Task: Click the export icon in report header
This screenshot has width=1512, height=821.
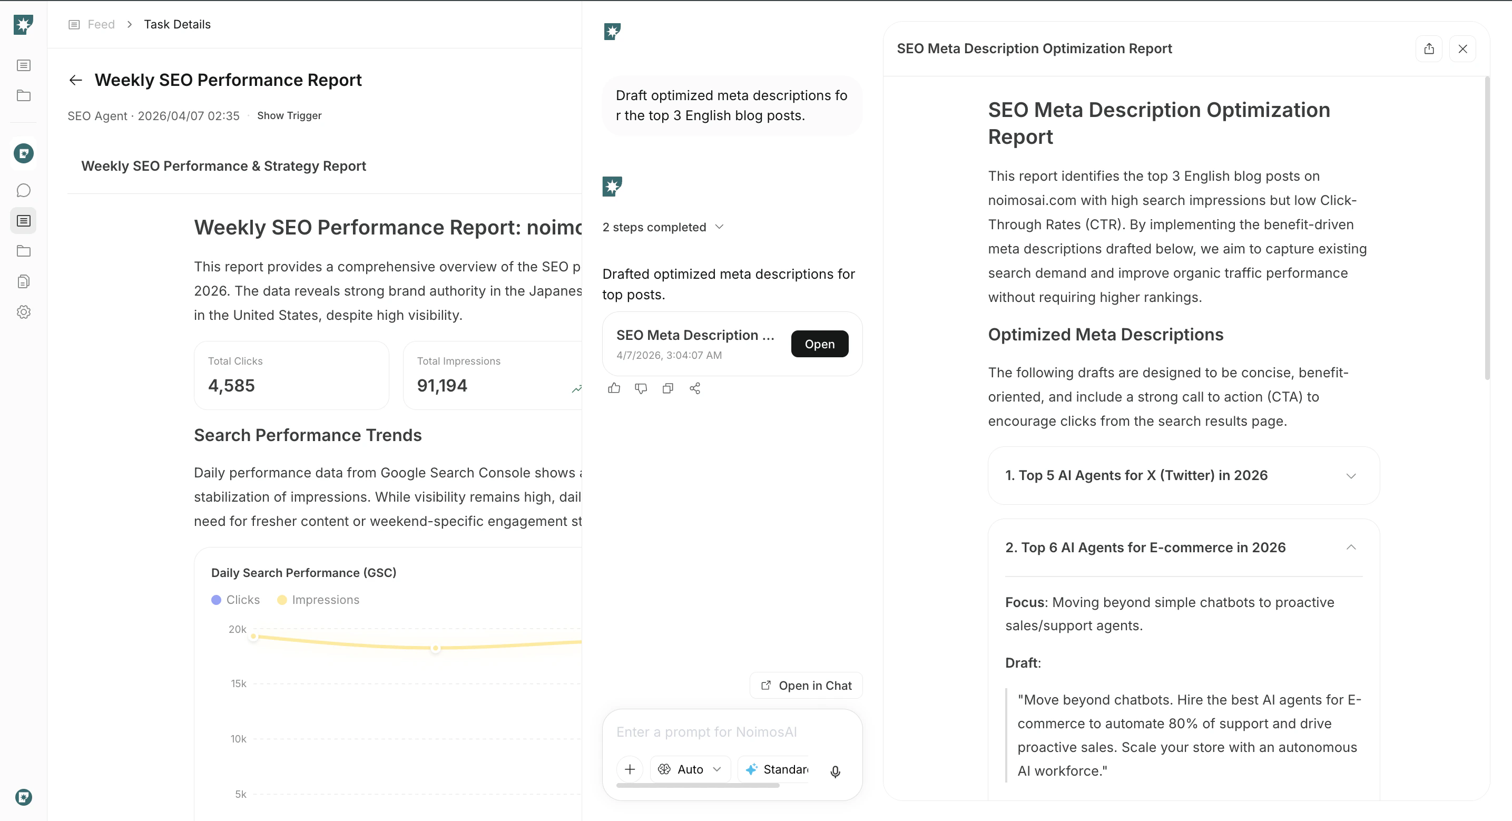Action: [x=1429, y=48]
